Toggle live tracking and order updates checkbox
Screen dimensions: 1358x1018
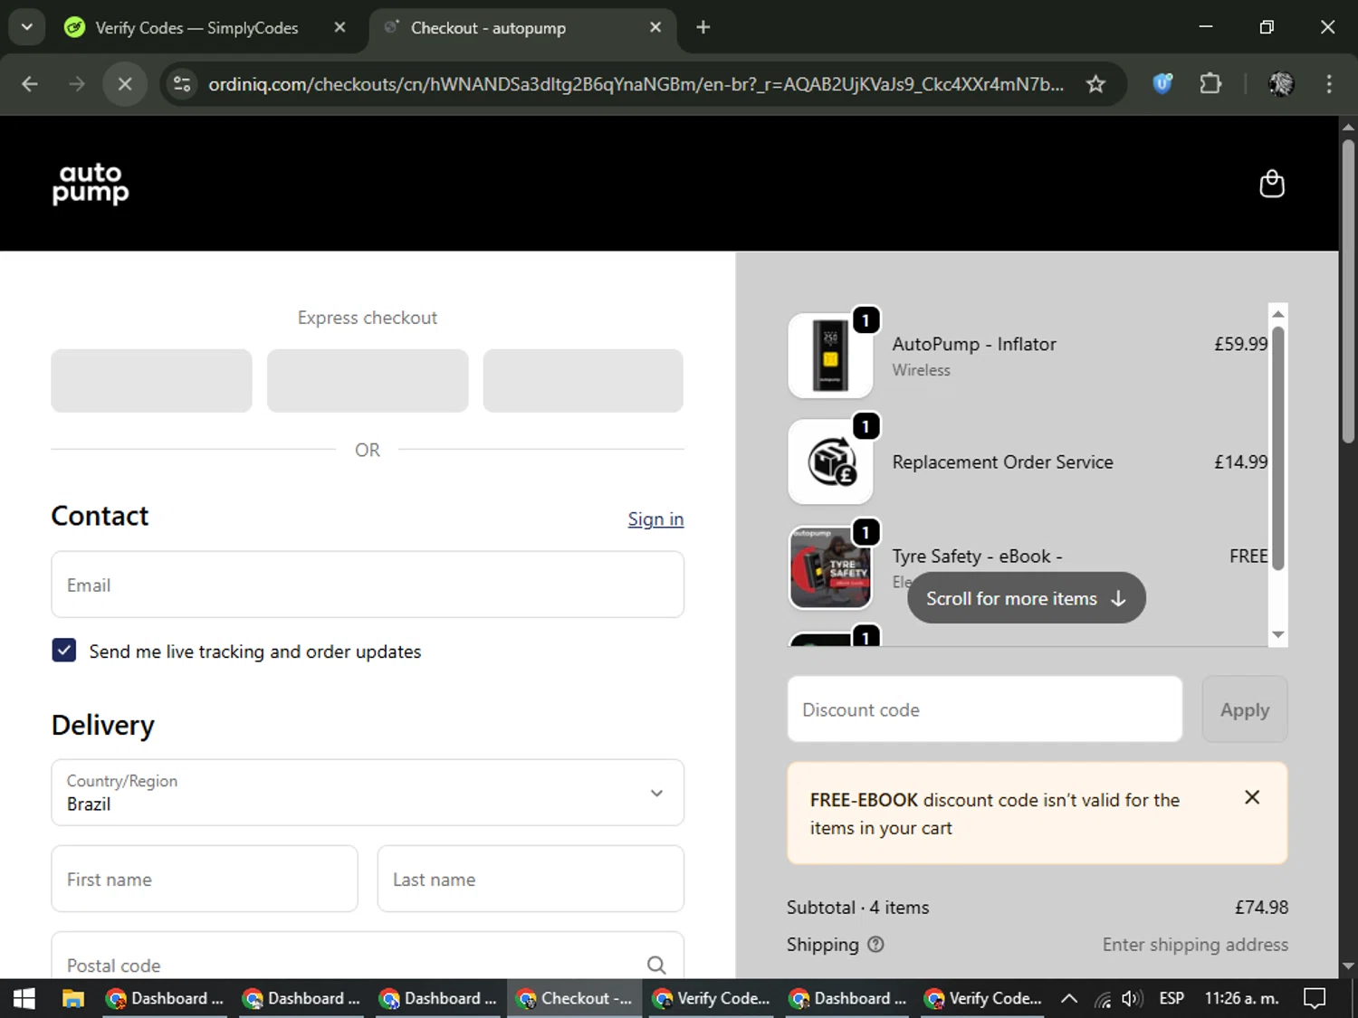coord(63,651)
